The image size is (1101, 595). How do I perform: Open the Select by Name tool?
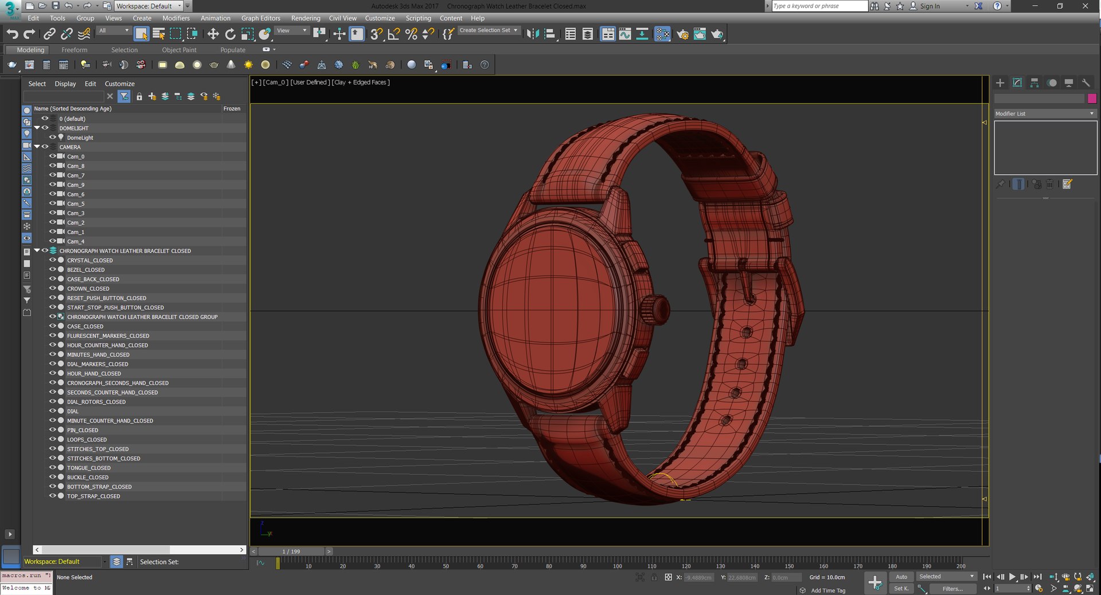(x=159, y=34)
